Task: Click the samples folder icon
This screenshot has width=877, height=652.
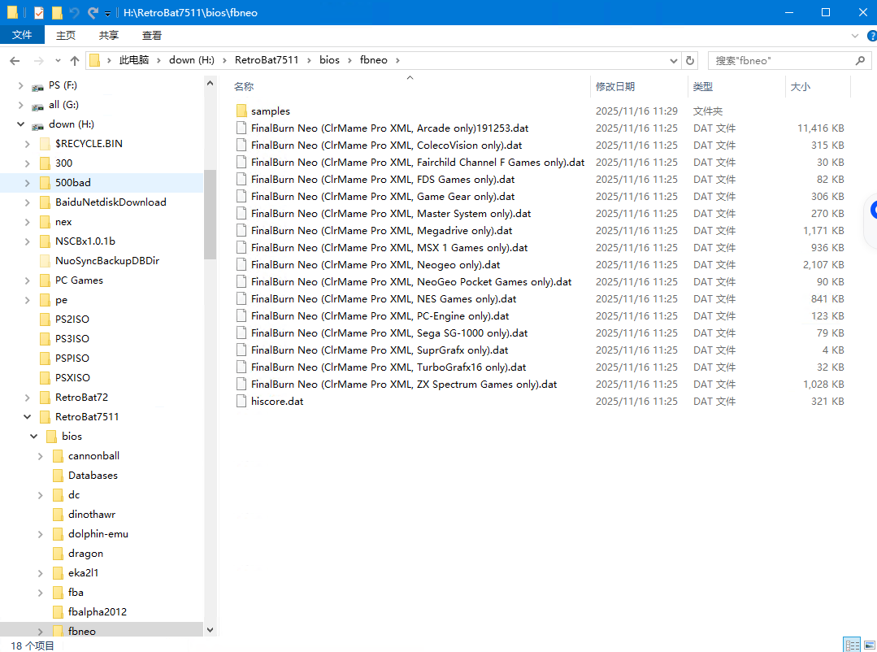Action: click(241, 111)
